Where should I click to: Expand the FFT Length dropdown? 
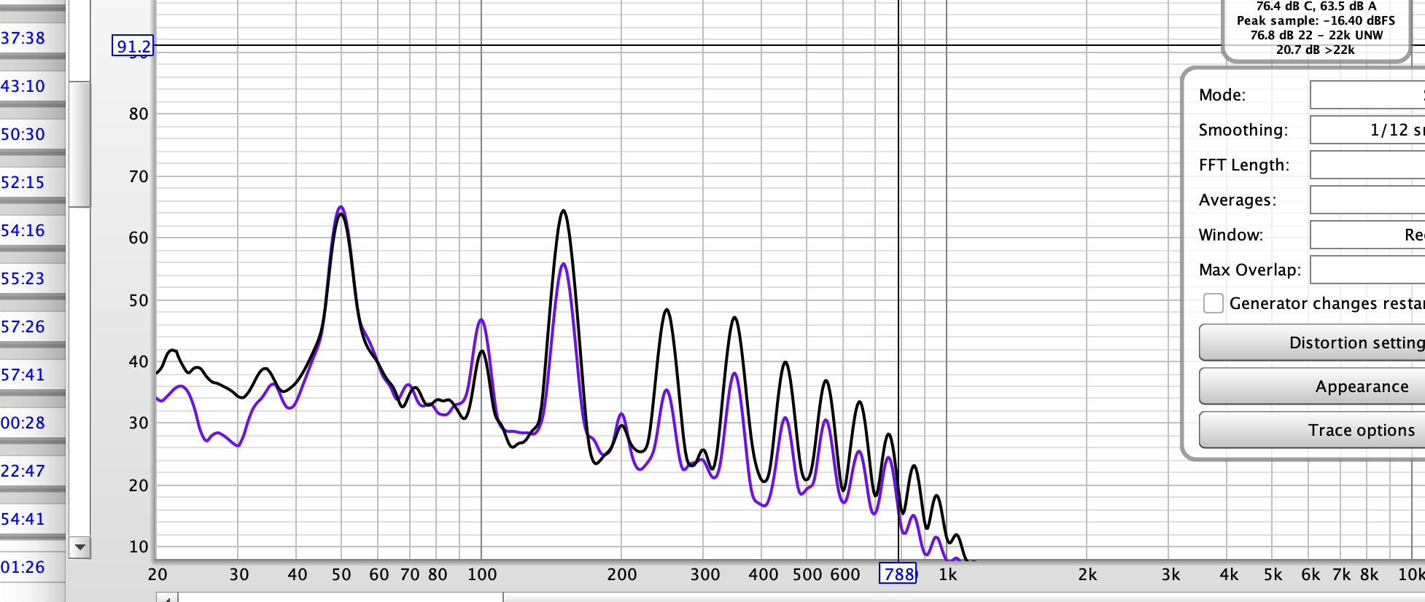click(1367, 165)
